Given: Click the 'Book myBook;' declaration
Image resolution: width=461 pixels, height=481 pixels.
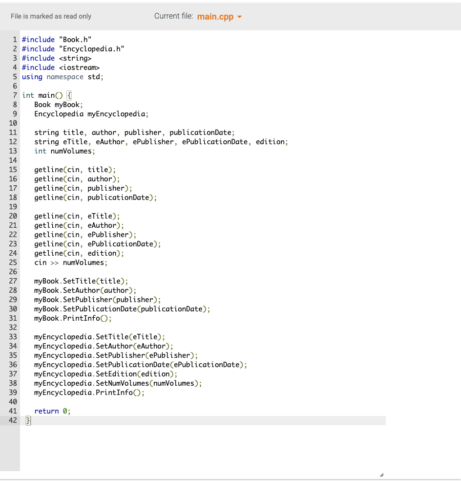Looking at the screenshot, I should pyautogui.click(x=59, y=105).
